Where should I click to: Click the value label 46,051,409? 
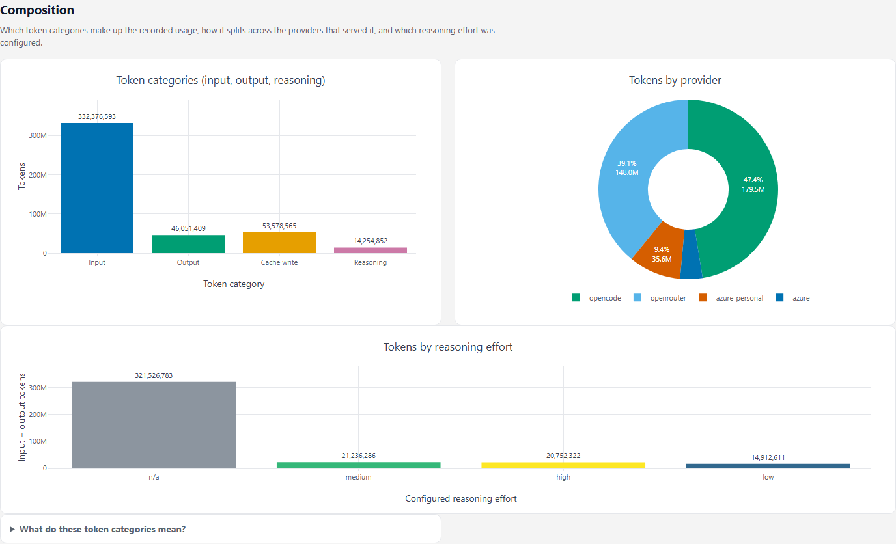pyautogui.click(x=188, y=228)
